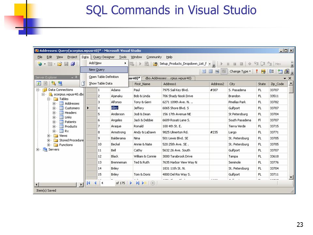The height and width of the screenshot is (235, 313).
Task: Click the Add Table icon
Action: (x=280, y=71)
